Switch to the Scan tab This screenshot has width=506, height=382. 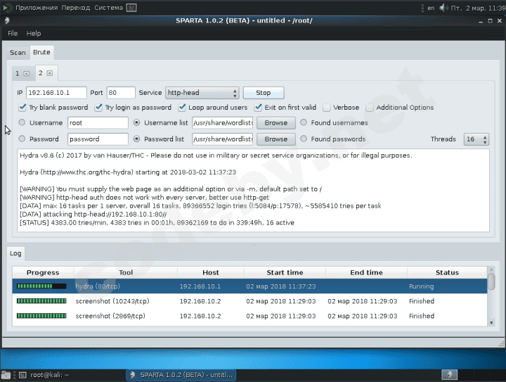18,53
